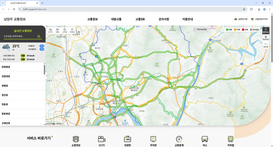
Task: Click the 39 km/h city speed value
Action: tap(30, 56)
